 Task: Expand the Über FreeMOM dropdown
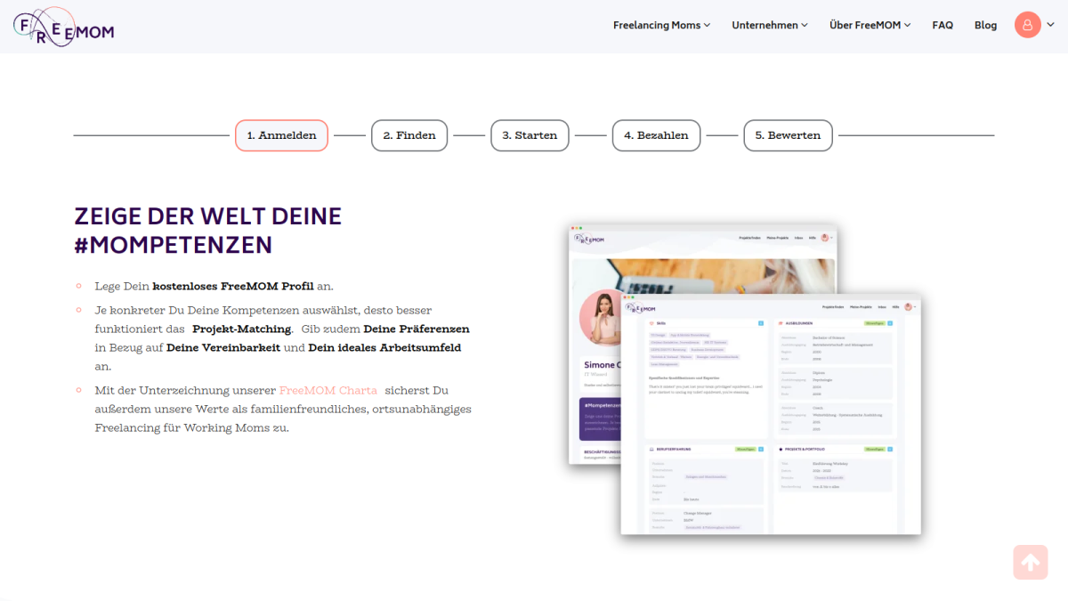(x=870, y=25)
